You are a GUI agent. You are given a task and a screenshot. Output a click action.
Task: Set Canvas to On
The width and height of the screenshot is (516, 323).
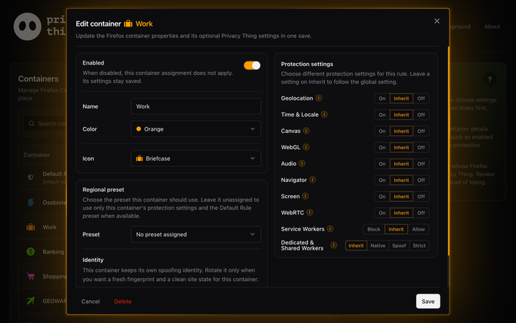(382, 131)
